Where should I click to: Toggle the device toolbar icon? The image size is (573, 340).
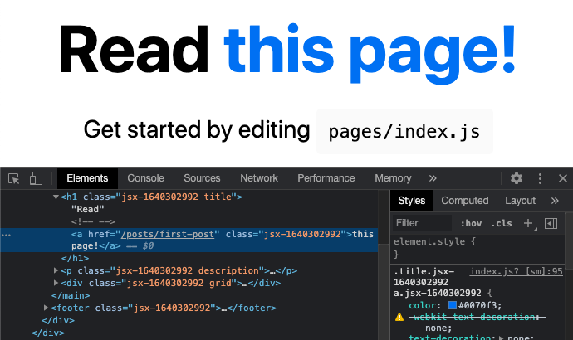pos(36,178)
